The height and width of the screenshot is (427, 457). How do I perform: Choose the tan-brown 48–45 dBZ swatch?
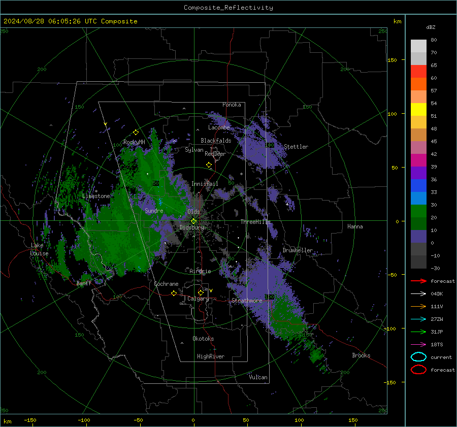point(418,135)
